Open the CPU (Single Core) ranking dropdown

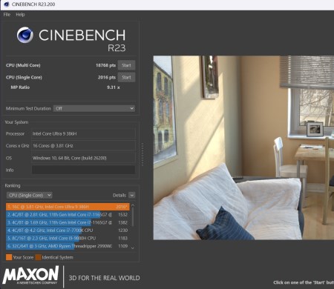coord(29,195)
